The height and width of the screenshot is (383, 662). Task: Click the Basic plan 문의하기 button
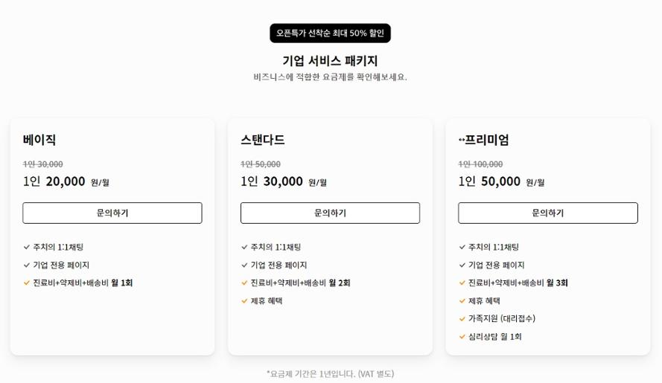(x=112, y=213)
